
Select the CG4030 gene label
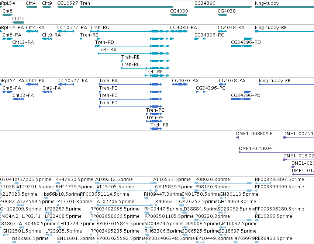pyautogui.click(x=179, y=11)
